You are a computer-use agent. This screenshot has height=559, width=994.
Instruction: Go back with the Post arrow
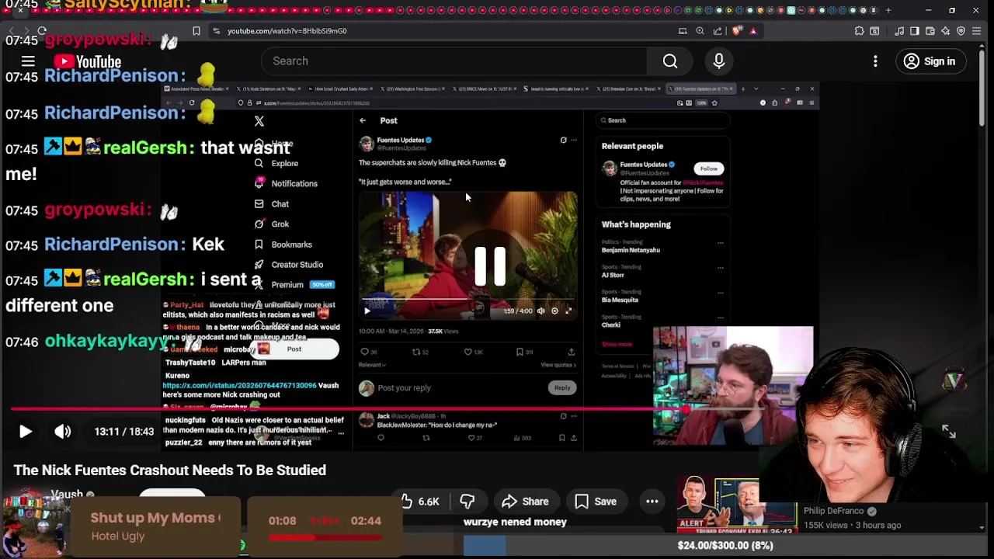click(x=363, y=120)
